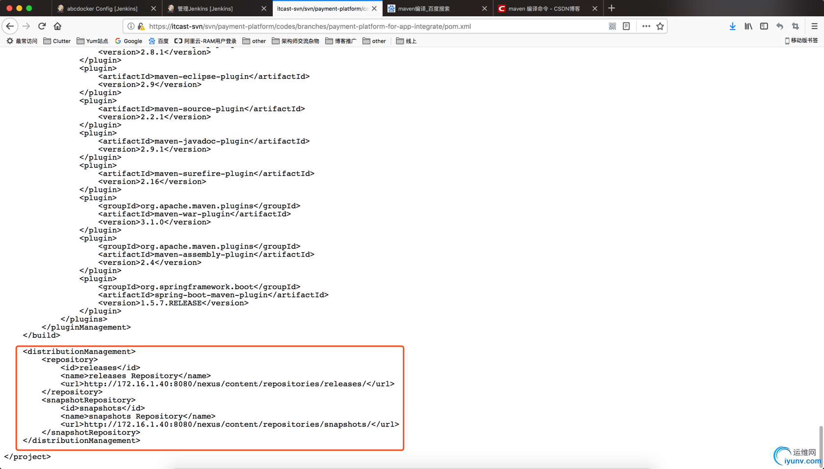This screenshot has width=824, height=469.
Task: Click the crop screenshot toolbar icon
Action: [795, 26]
